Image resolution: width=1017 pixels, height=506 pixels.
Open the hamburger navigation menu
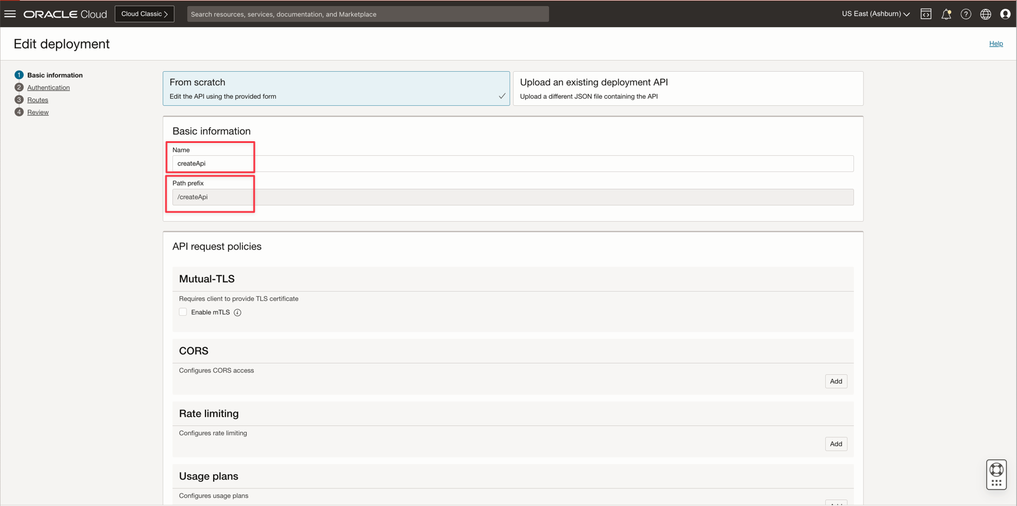[10, 14]
